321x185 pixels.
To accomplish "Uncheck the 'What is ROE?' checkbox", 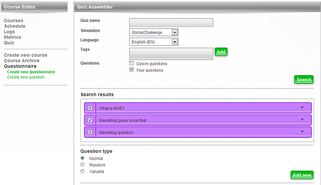I will [x=90, y=108].
